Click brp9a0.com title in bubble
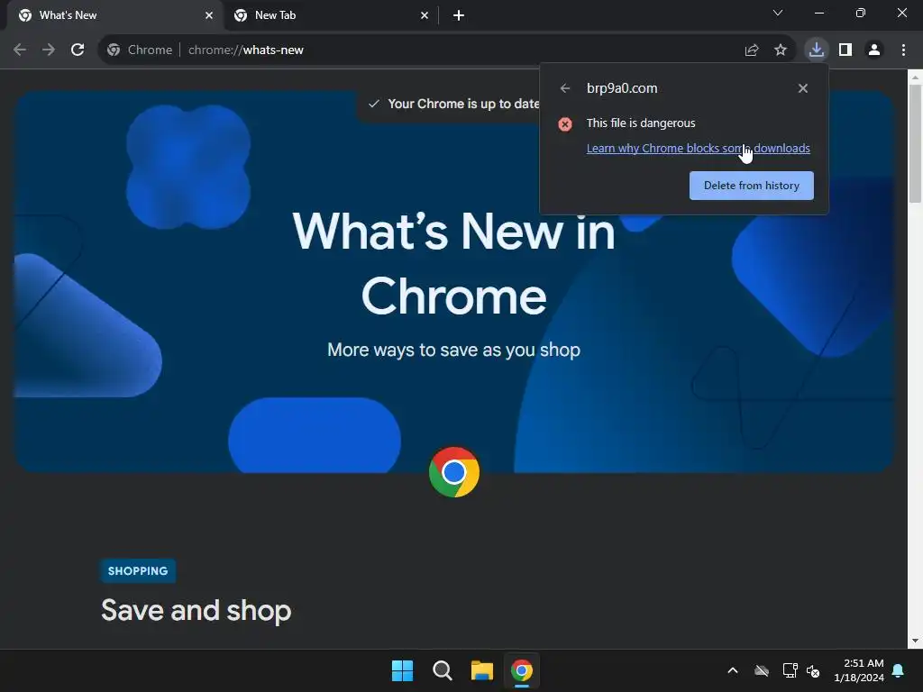The width and height of the screenshot is (923, 692). pyautogui.click(x=622, y=88)
